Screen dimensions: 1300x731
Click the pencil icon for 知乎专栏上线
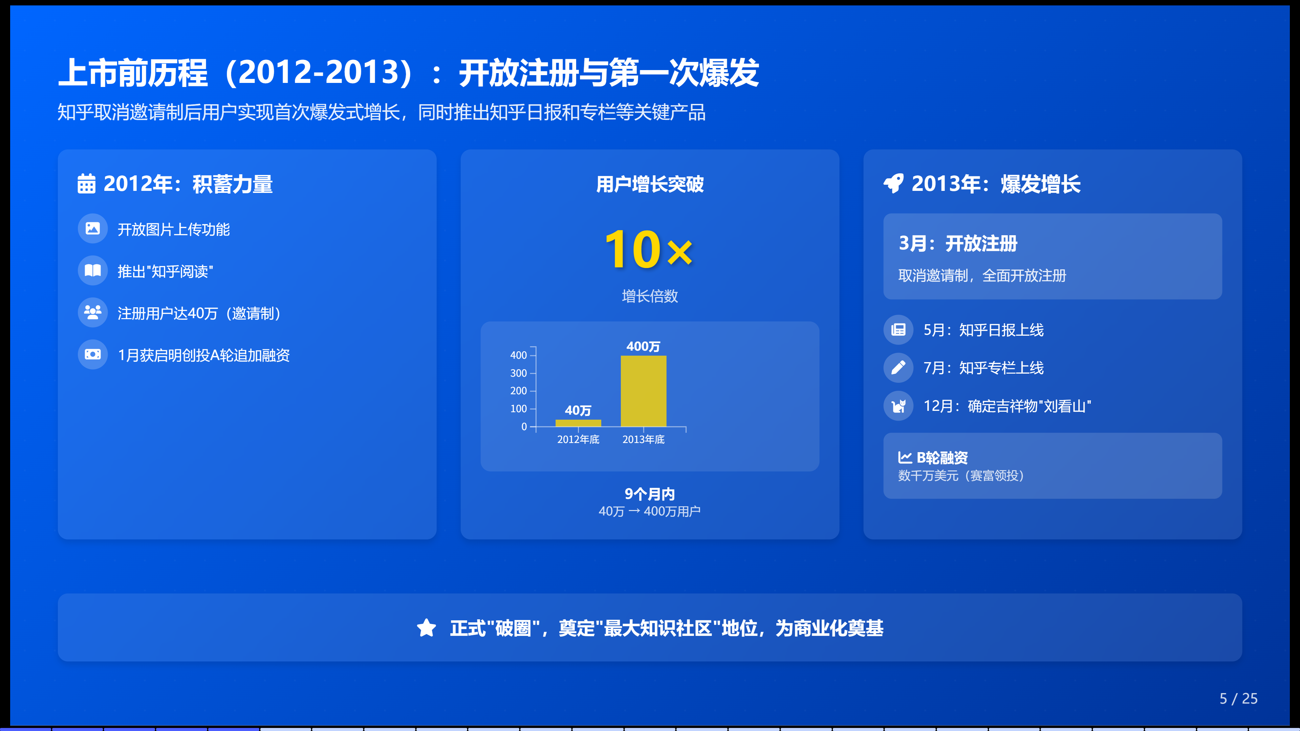pos(898,368)
